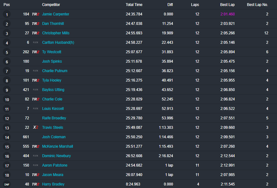The image size is (277, 188).
Task: Click the TR2 logo next to McKenzie Marshall
Action: coord(35,146)
